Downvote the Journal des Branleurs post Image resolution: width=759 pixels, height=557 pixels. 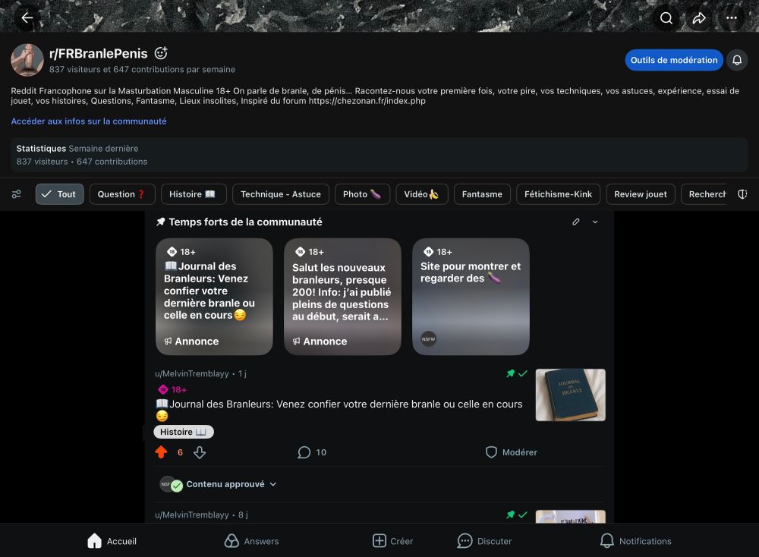[200, 452]
